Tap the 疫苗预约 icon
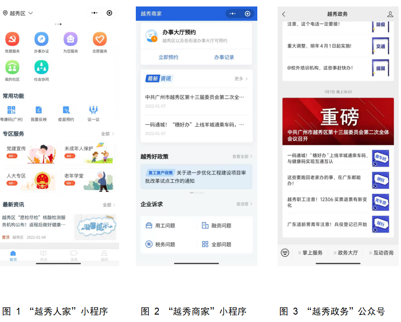401x322 pixels. coord(66,110)
